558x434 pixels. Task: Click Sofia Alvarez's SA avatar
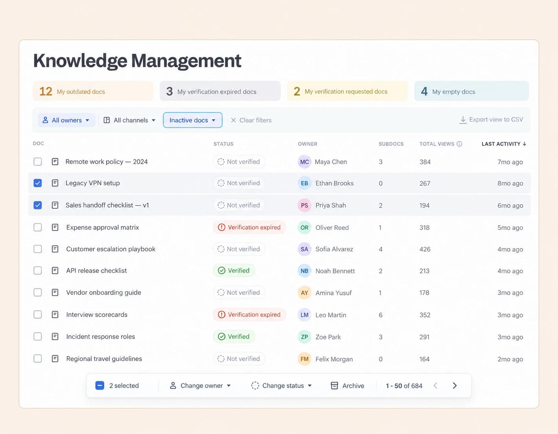[x=305, y=249]
